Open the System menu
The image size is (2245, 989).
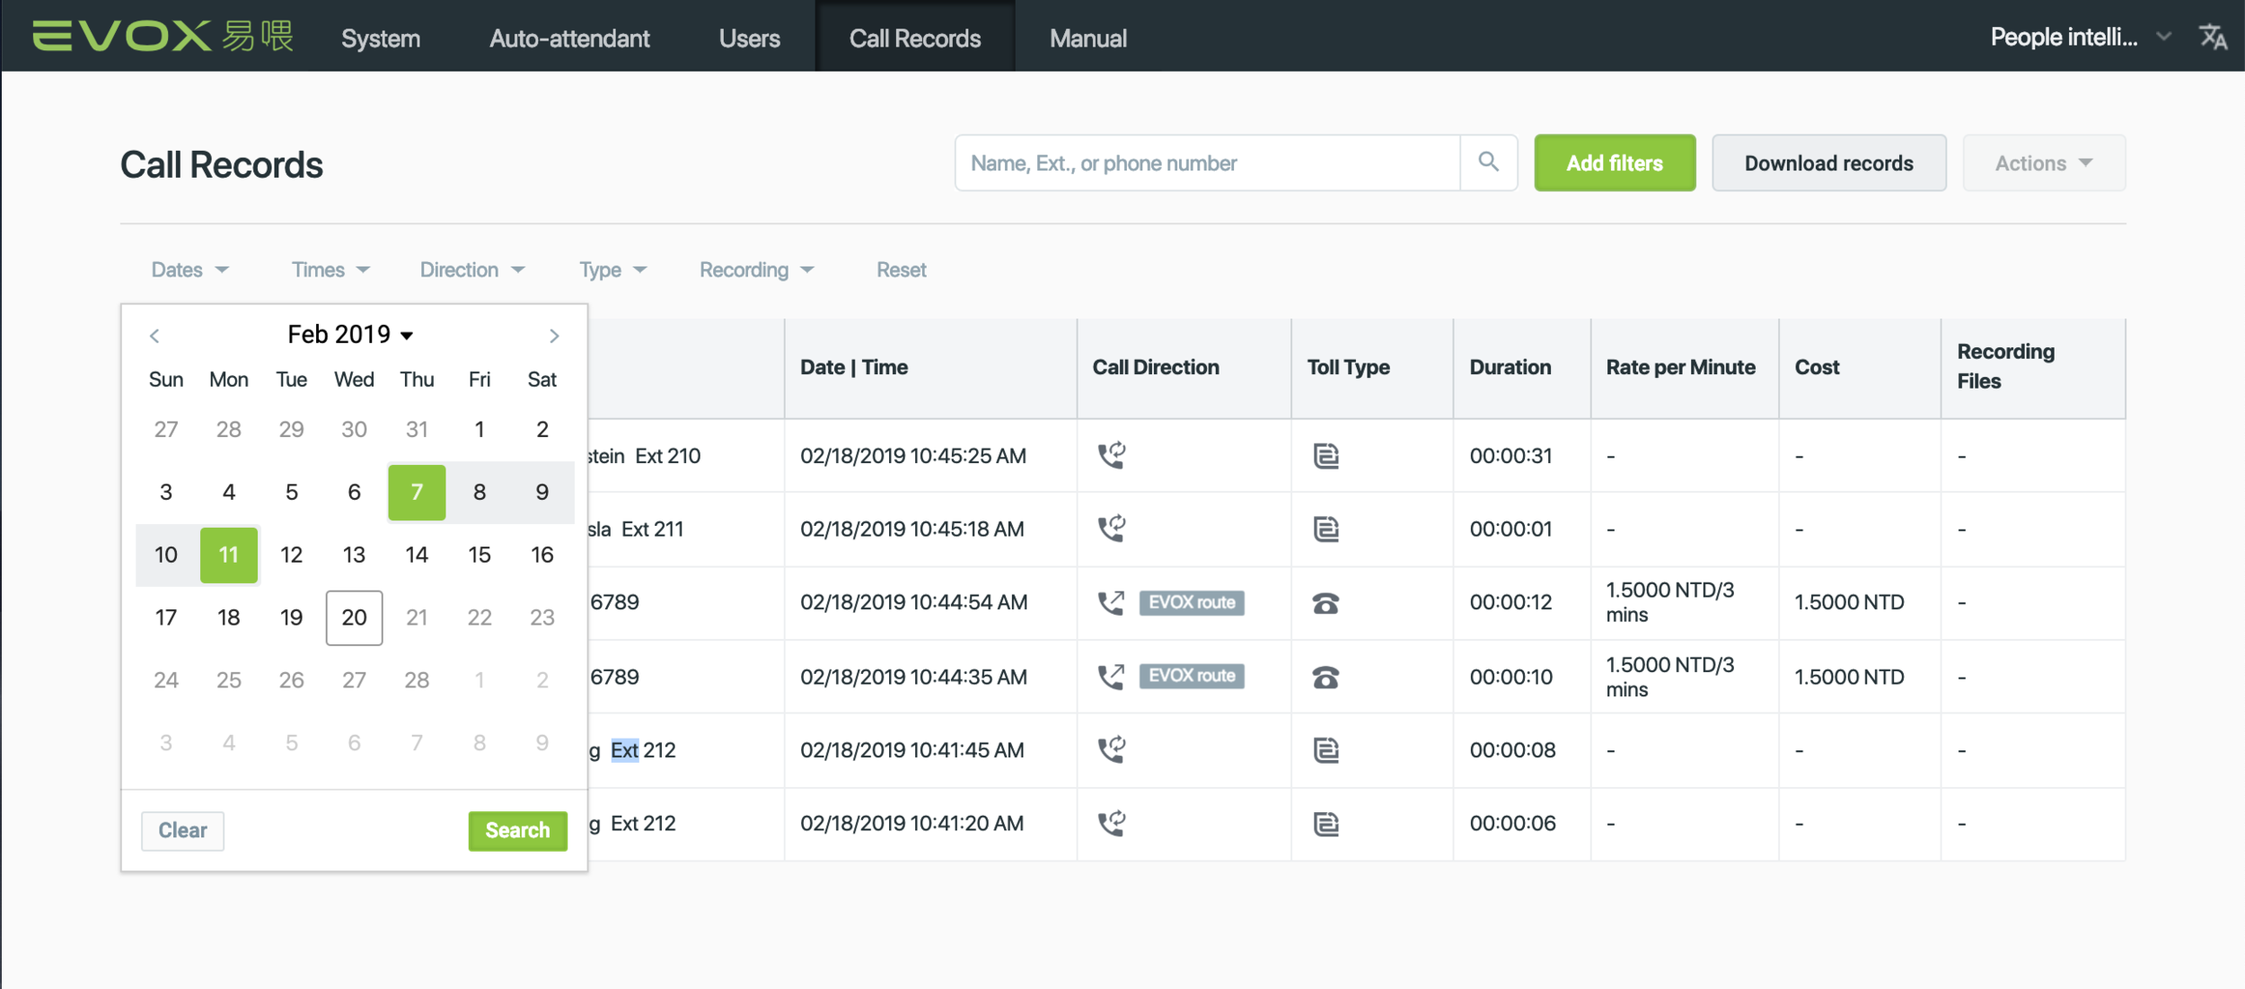[381, 38]
